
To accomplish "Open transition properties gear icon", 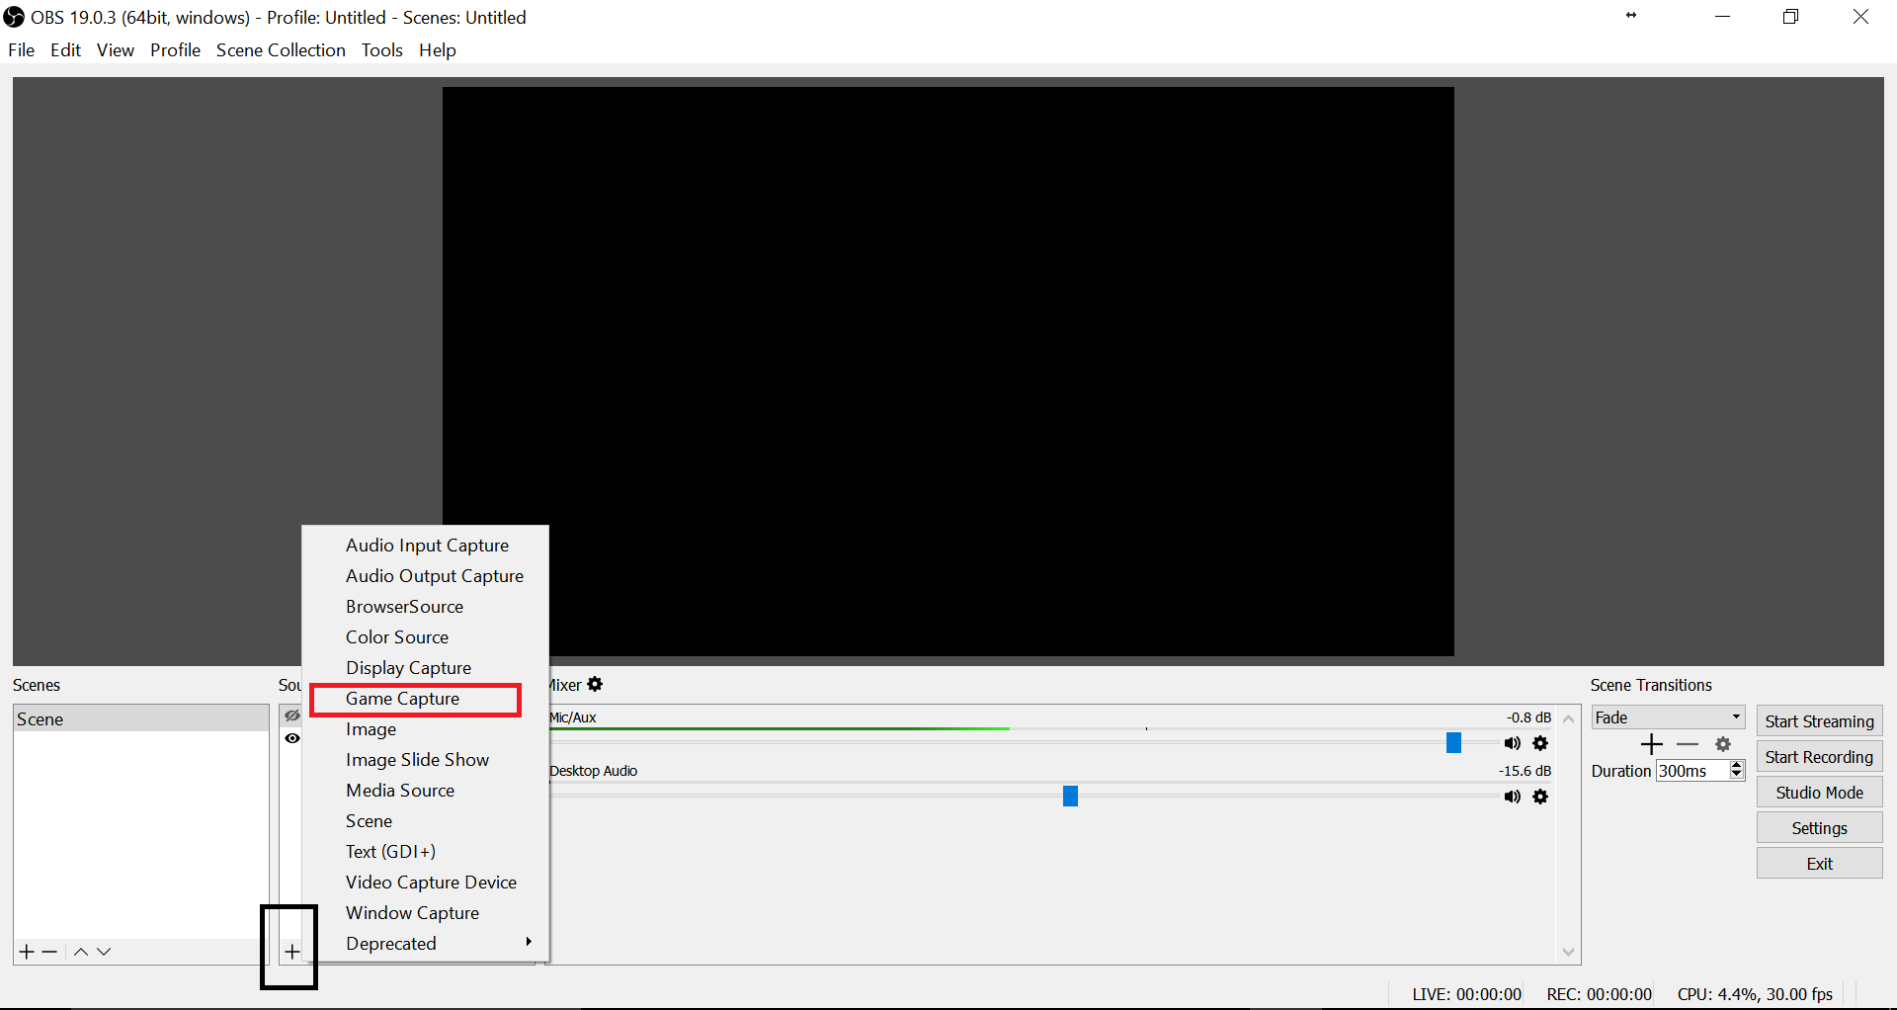I will [x=1724, y=744].
